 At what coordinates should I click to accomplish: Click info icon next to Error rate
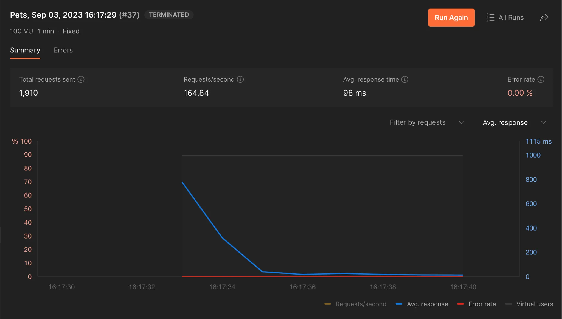click(x=541, y=79)
